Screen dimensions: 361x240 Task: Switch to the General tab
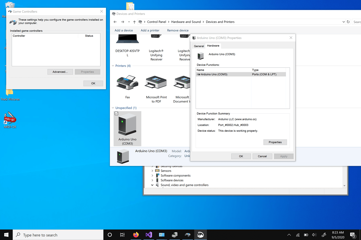(x=199, y=46)
